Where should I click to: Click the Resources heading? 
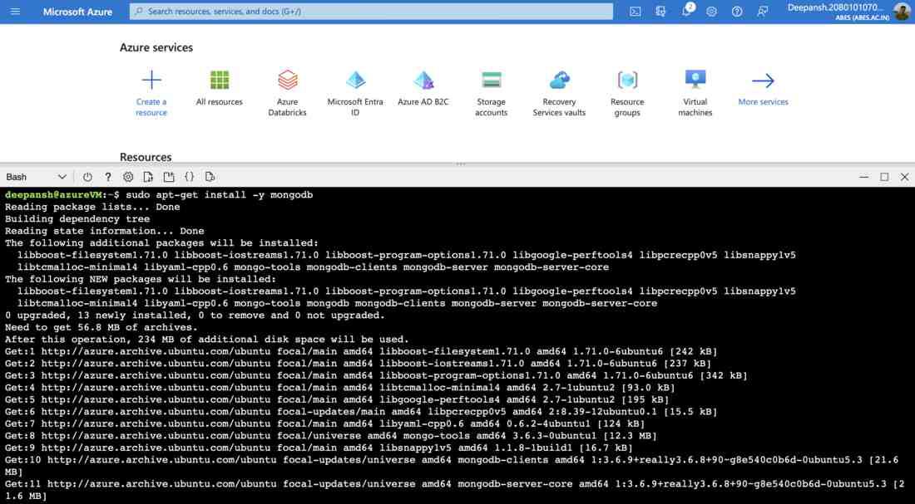pos(146,157)
